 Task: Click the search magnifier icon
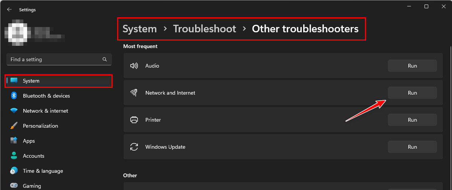click(105, 59)
